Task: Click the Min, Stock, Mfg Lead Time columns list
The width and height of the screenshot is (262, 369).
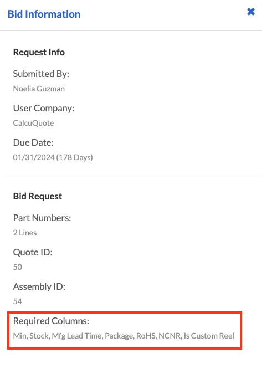Action: (124, 336)
